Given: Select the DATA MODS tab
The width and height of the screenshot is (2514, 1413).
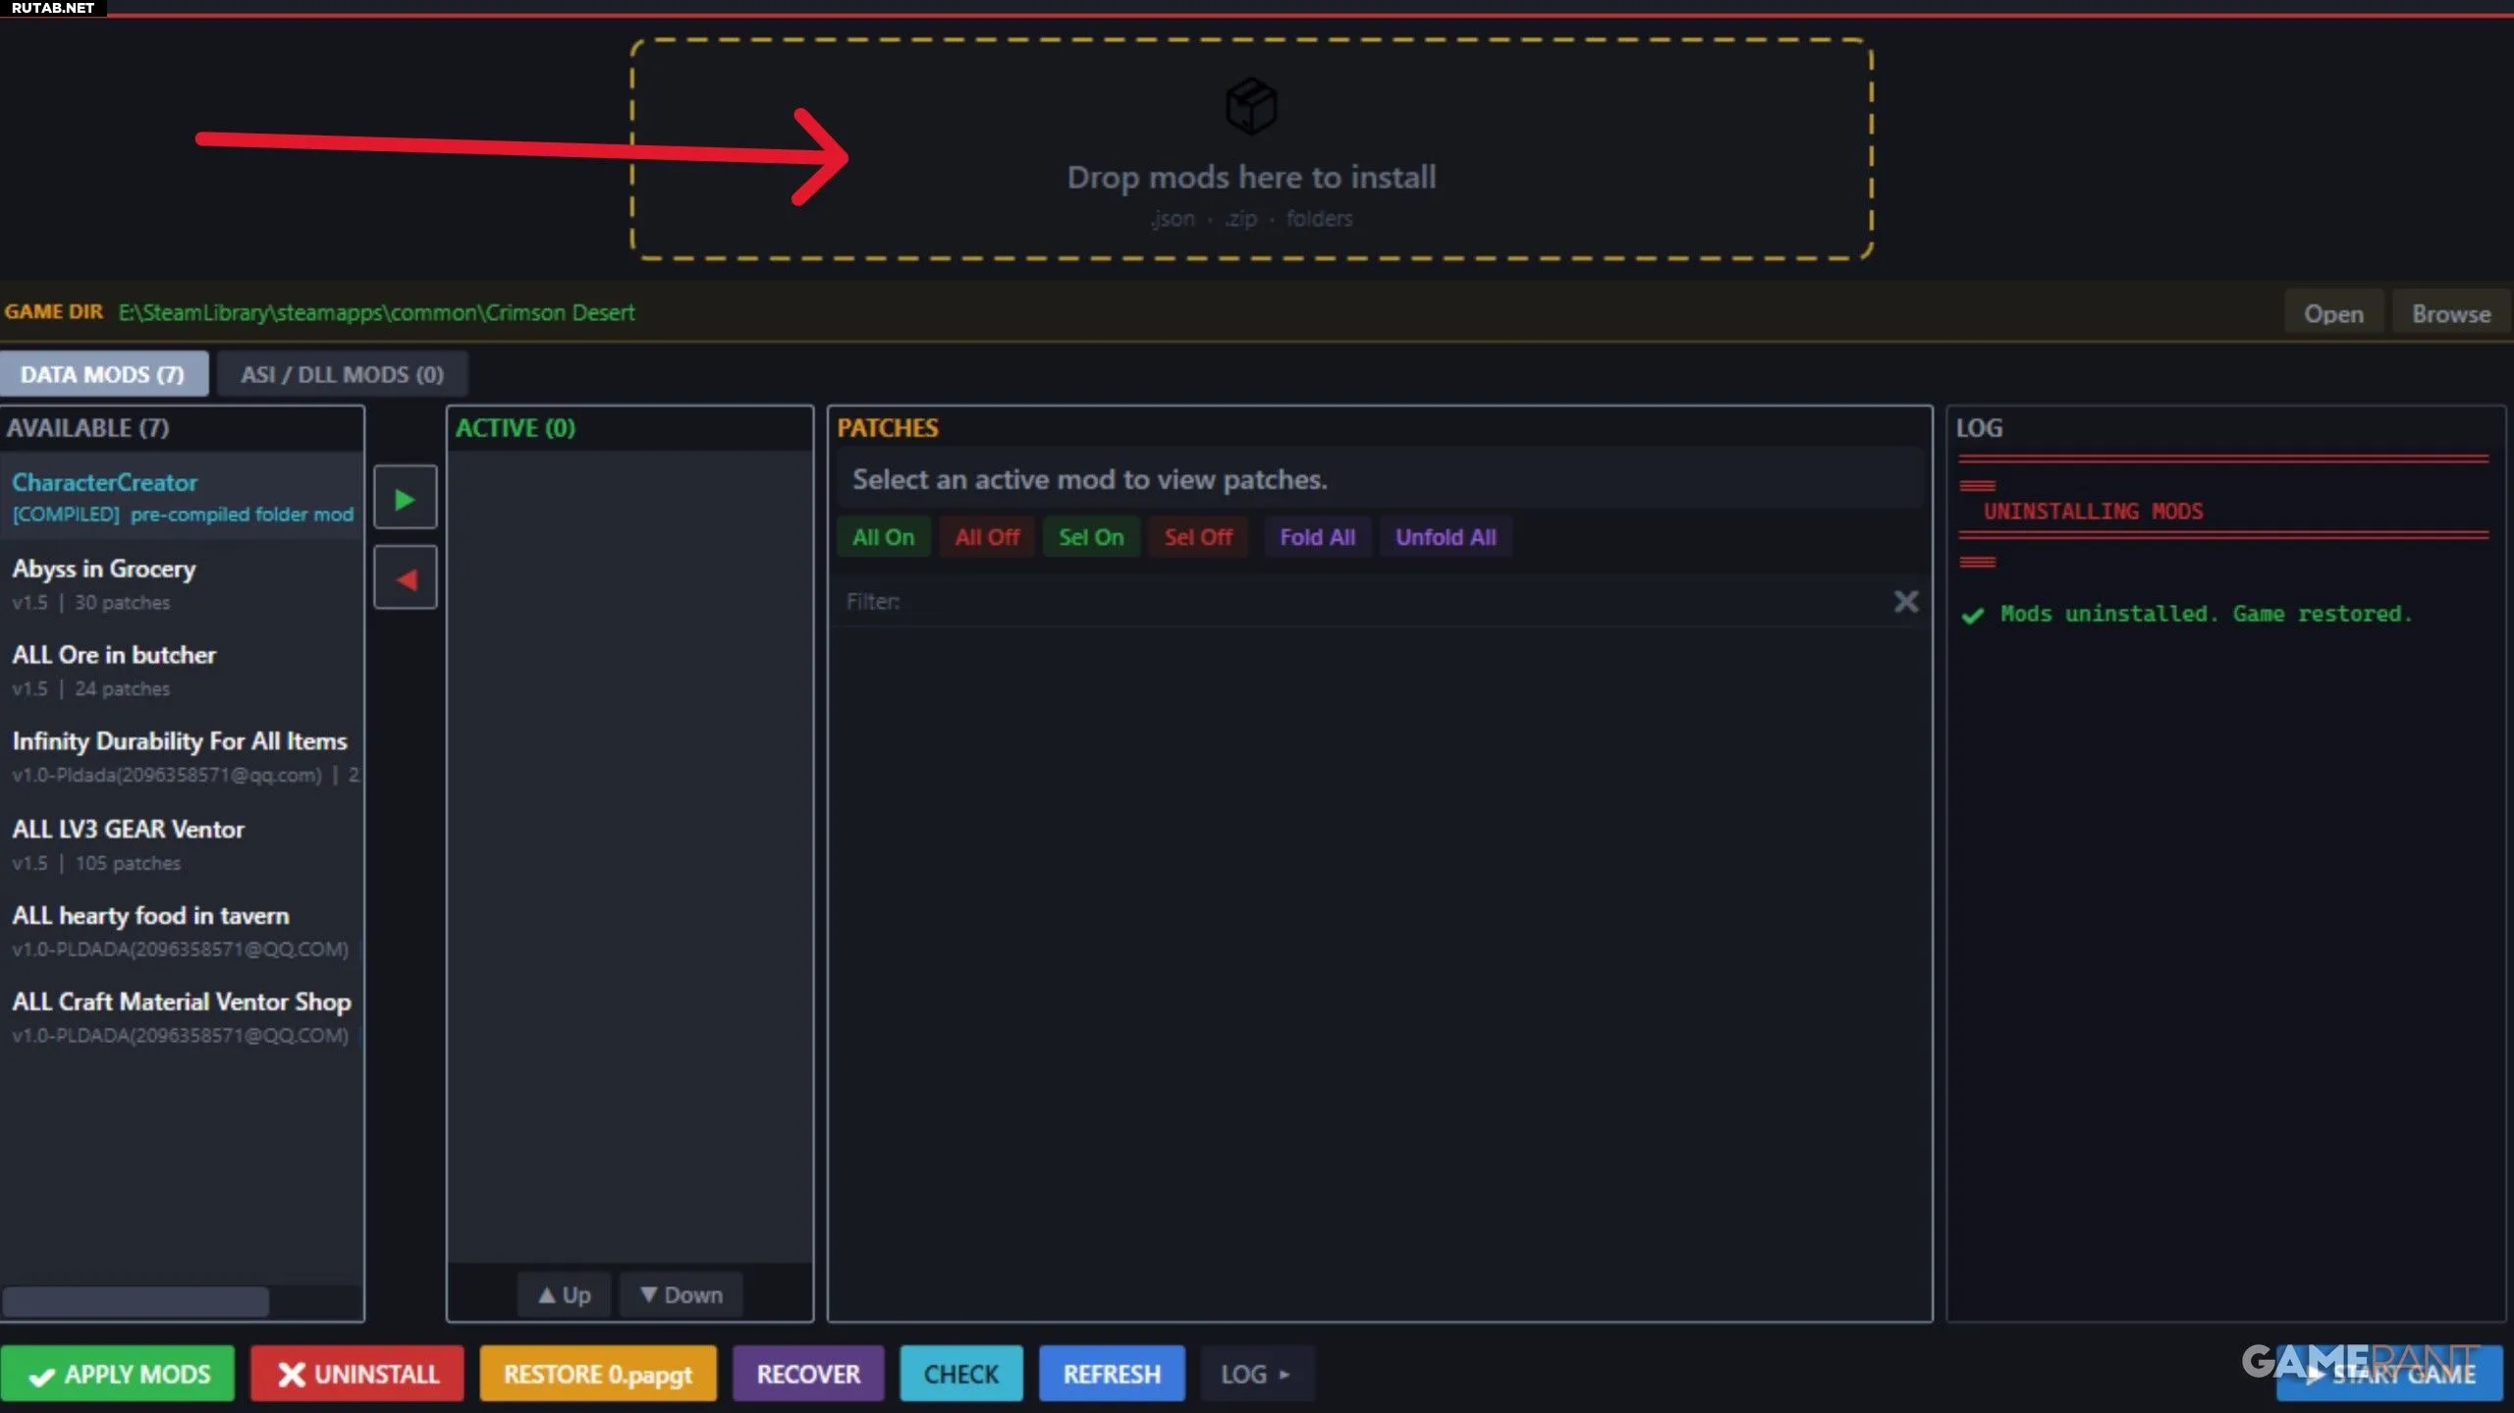Looking at the screenshot, I should click(x=102, y=374).
